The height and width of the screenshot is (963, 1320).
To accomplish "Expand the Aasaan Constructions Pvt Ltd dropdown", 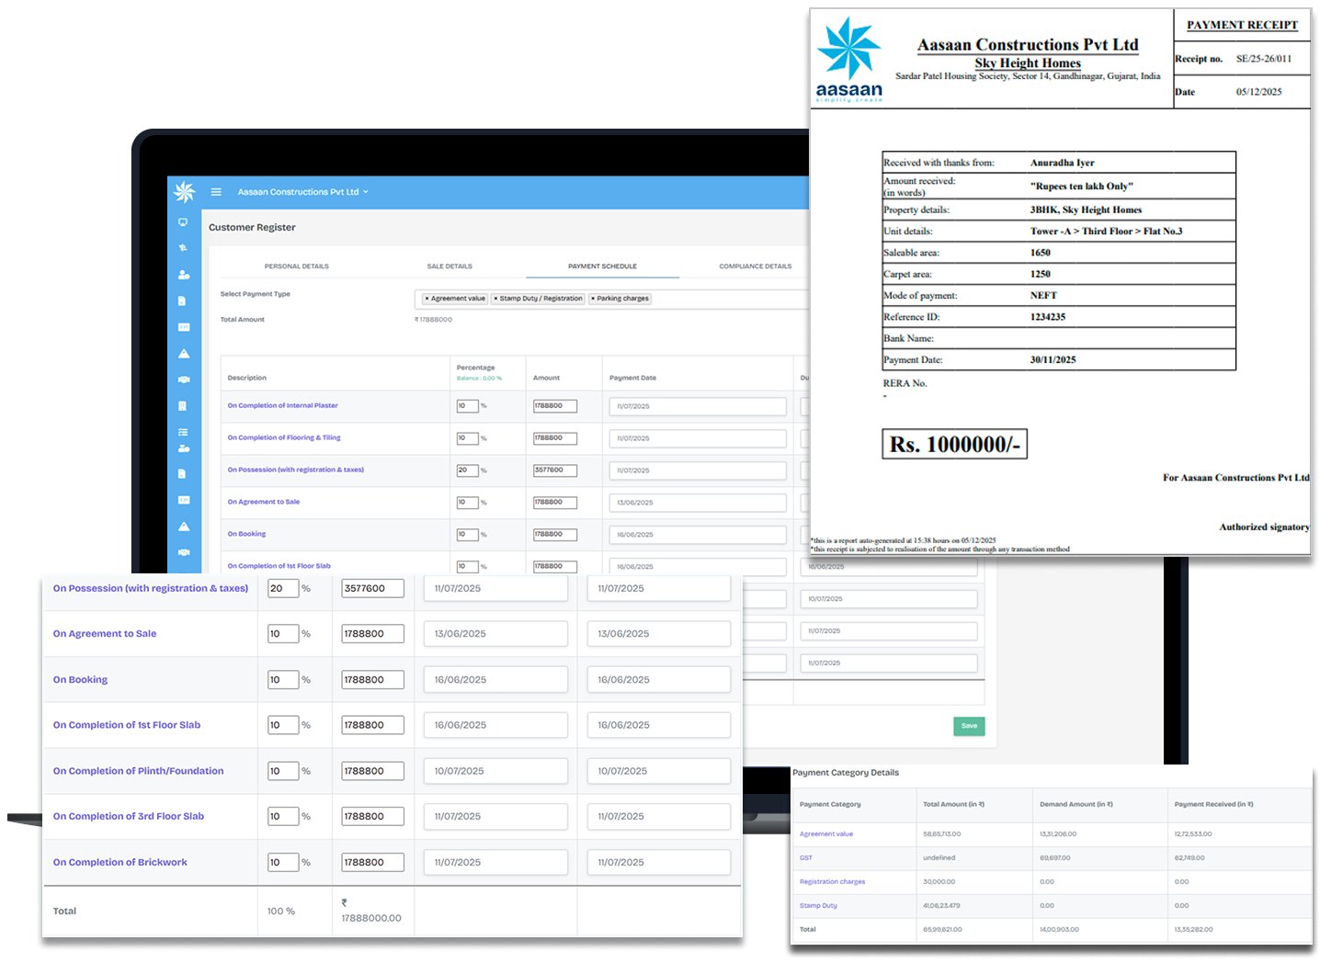I will point(302,192).
